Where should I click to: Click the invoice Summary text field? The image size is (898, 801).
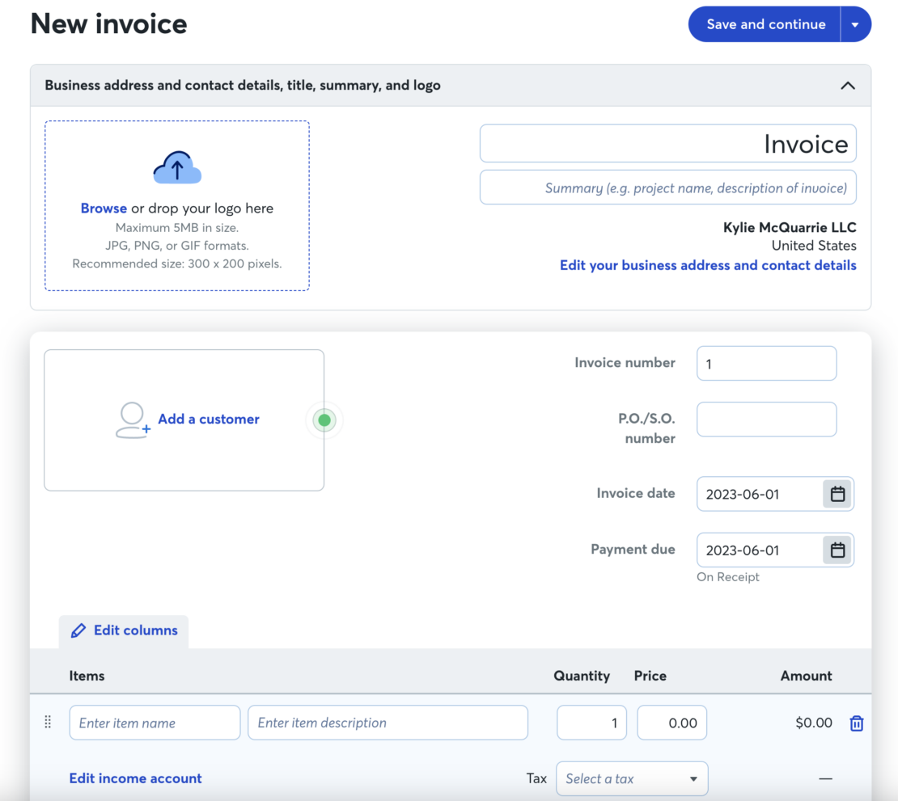[668, 187]
